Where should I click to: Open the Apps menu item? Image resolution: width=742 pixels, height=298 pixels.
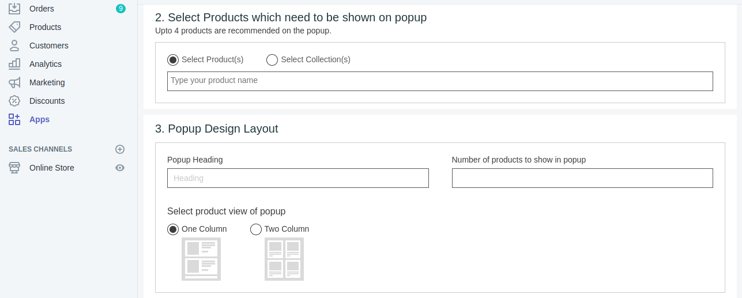(39, 119)
